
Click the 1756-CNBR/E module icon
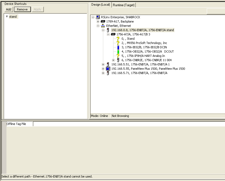[118, 60]
